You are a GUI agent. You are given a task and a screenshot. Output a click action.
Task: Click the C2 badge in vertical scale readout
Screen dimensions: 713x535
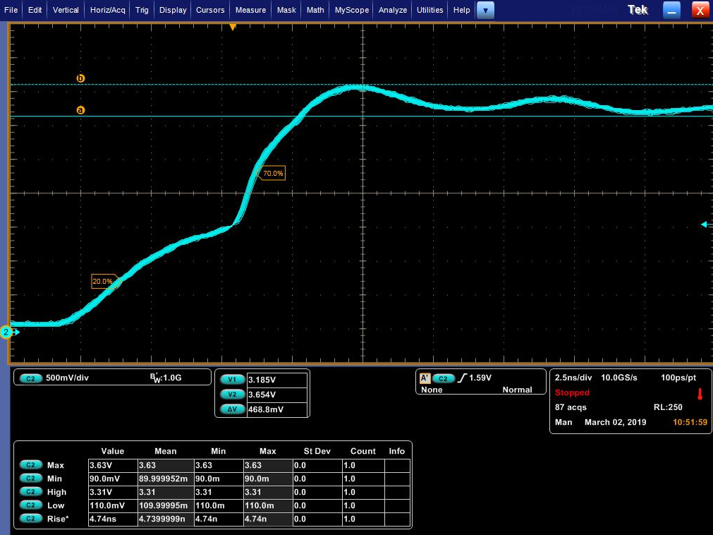pos(31,378)
